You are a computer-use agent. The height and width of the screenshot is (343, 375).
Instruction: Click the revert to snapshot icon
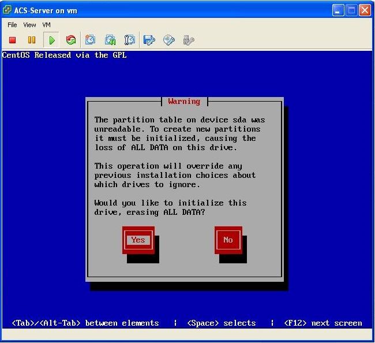coord(110,40)
